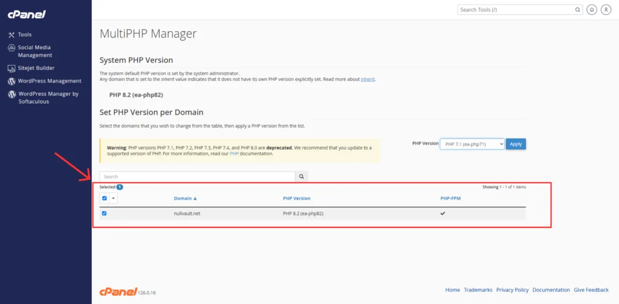This screenshot has height=304, width=619.
Task: Click the PHP-FPM checkmark for nullvault.net
Action: point(442,214)
